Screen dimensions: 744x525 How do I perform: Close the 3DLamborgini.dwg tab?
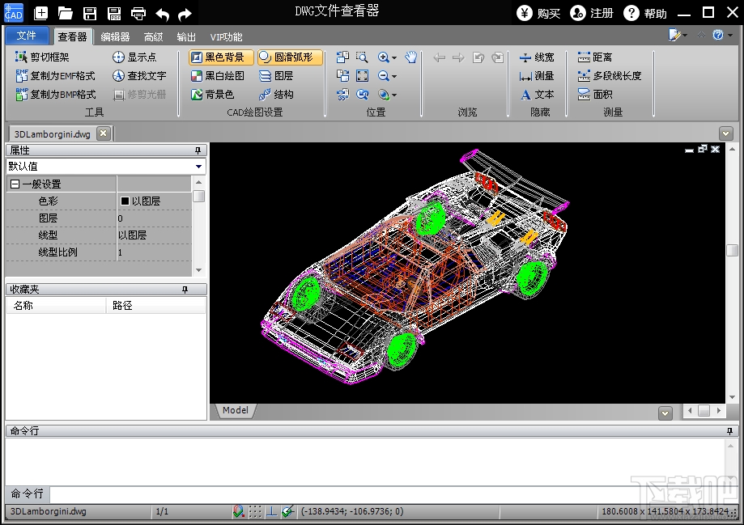pyautogui.click(x=103, y=133)
